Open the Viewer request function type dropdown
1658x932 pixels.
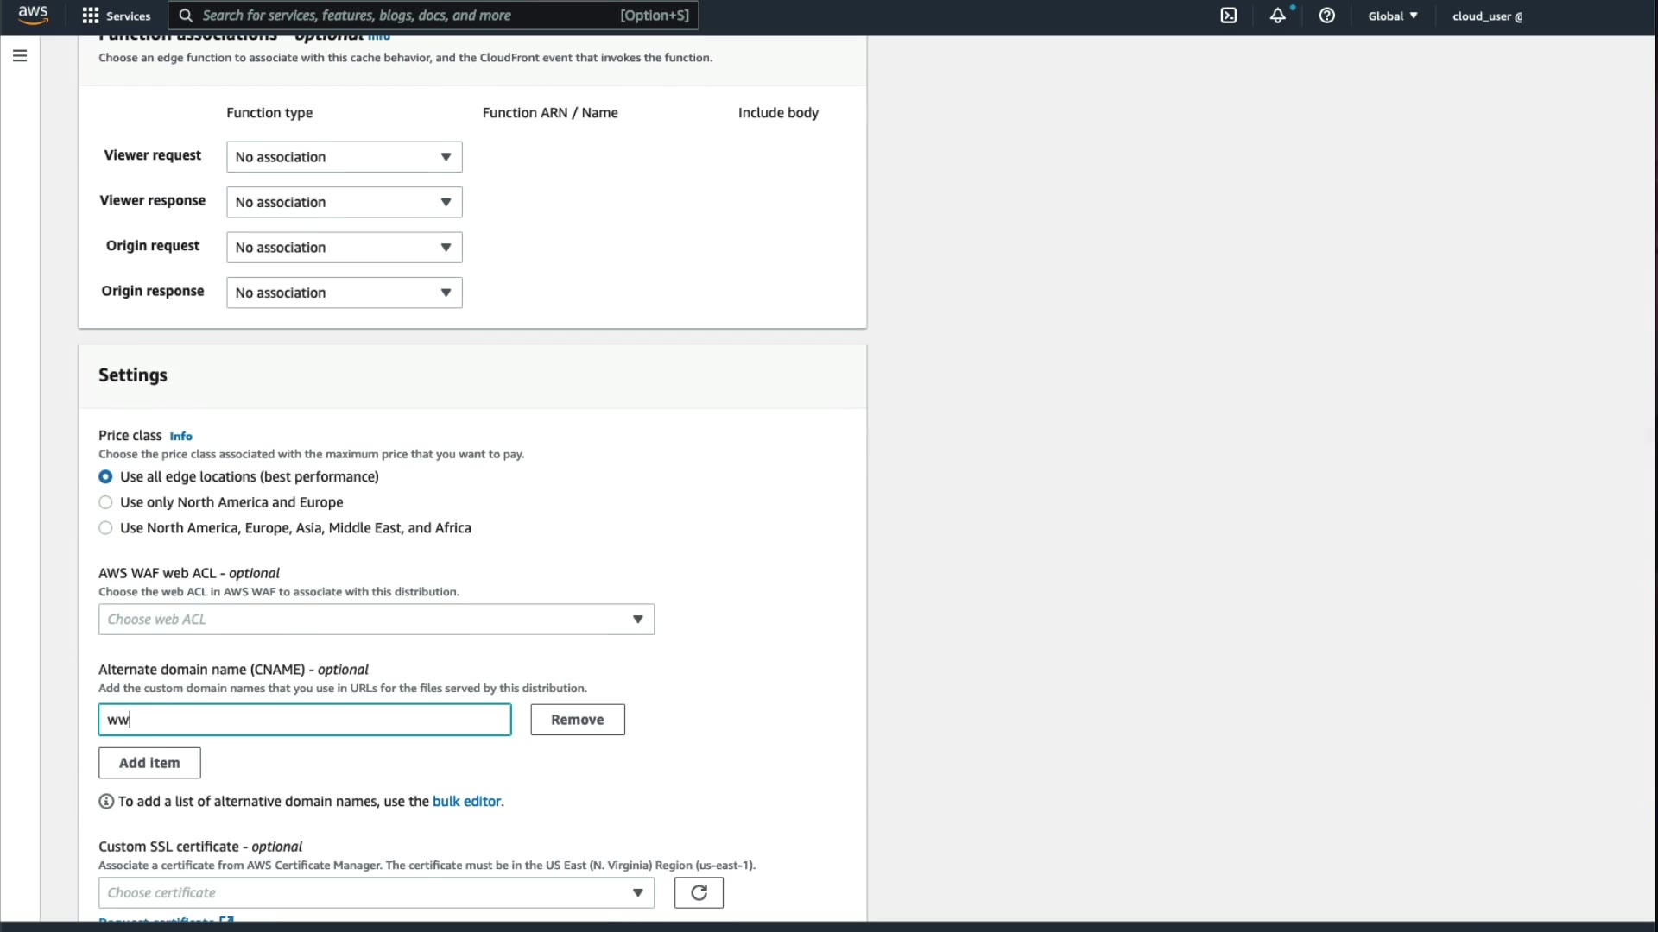coord(344,157)
